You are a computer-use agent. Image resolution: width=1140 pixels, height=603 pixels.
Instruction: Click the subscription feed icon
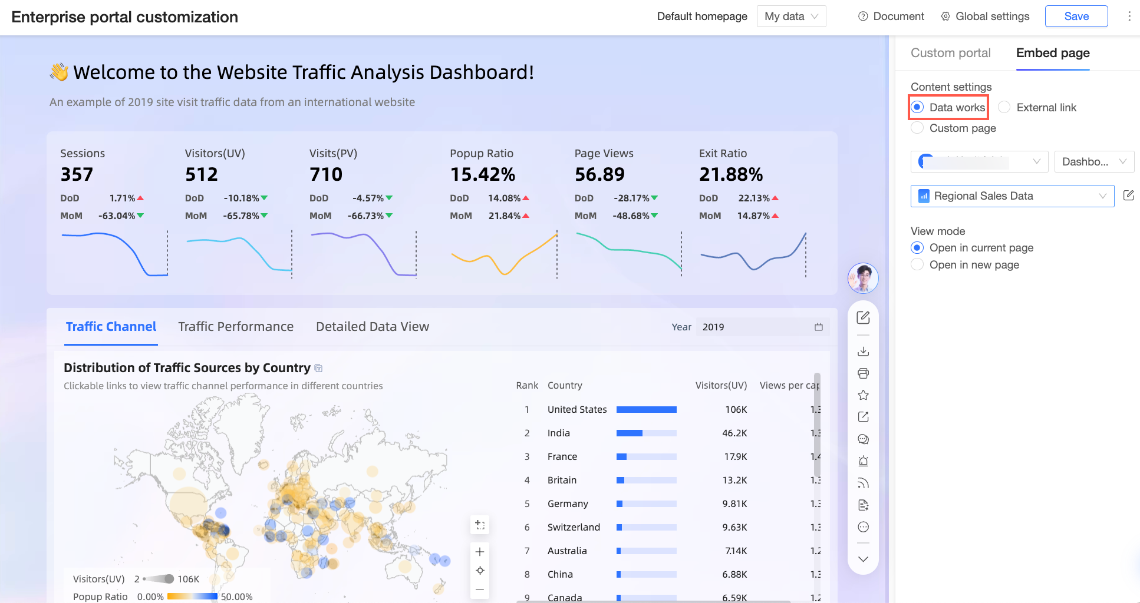(x=863, y=483)
